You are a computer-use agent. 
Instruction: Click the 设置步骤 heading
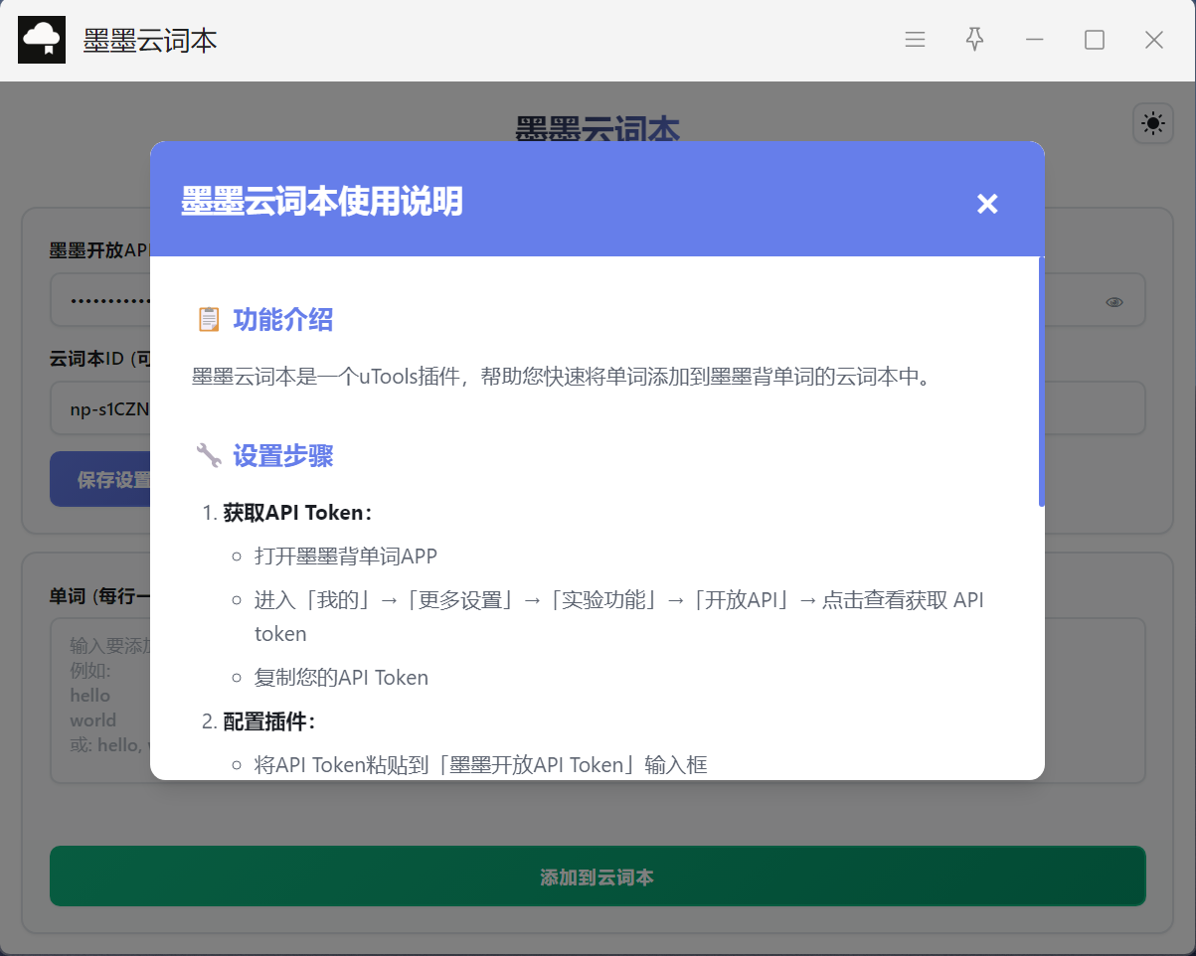click(x=283, y=456)
